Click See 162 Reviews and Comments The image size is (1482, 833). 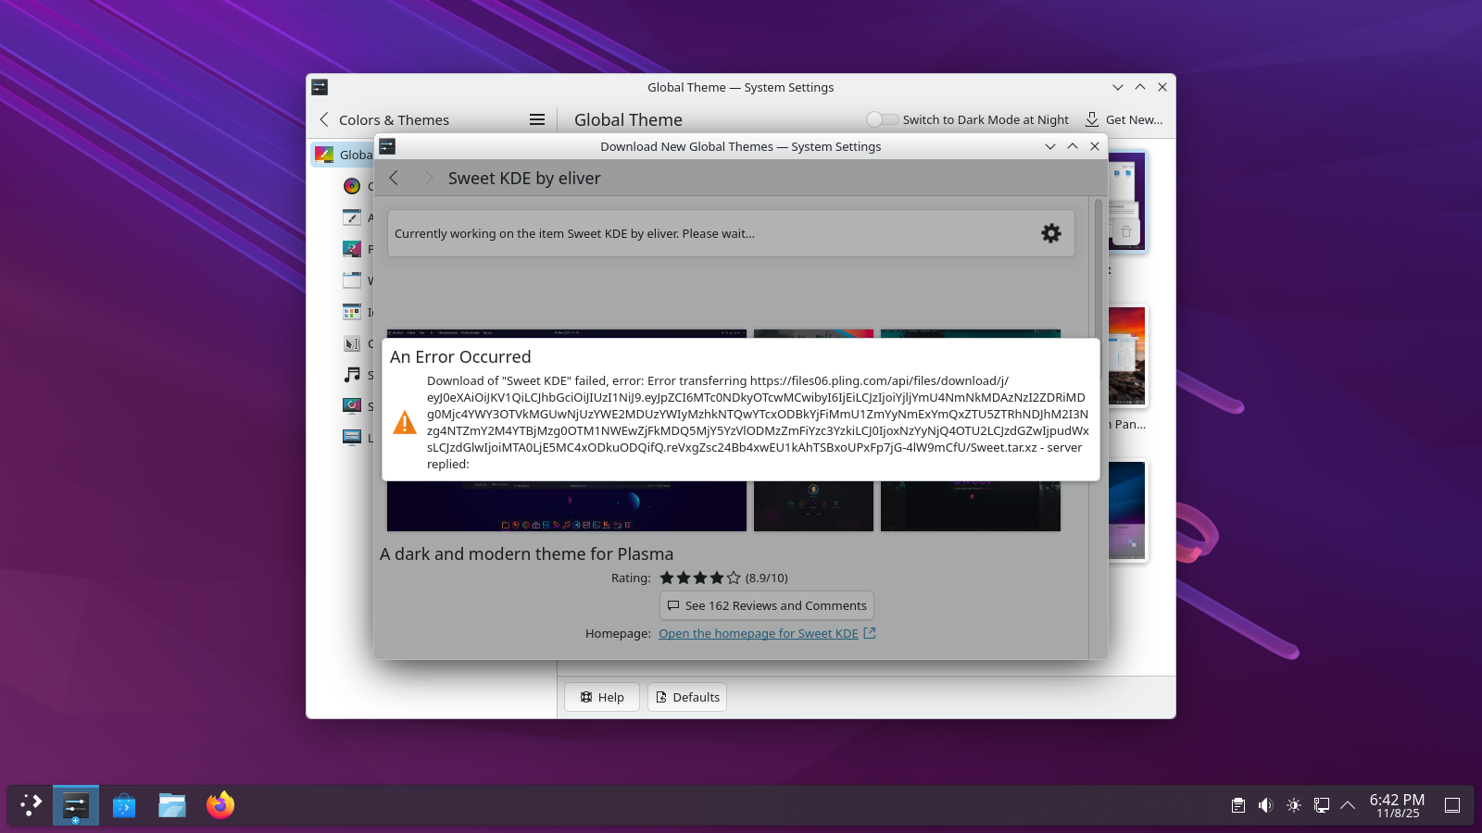(767, 605)
